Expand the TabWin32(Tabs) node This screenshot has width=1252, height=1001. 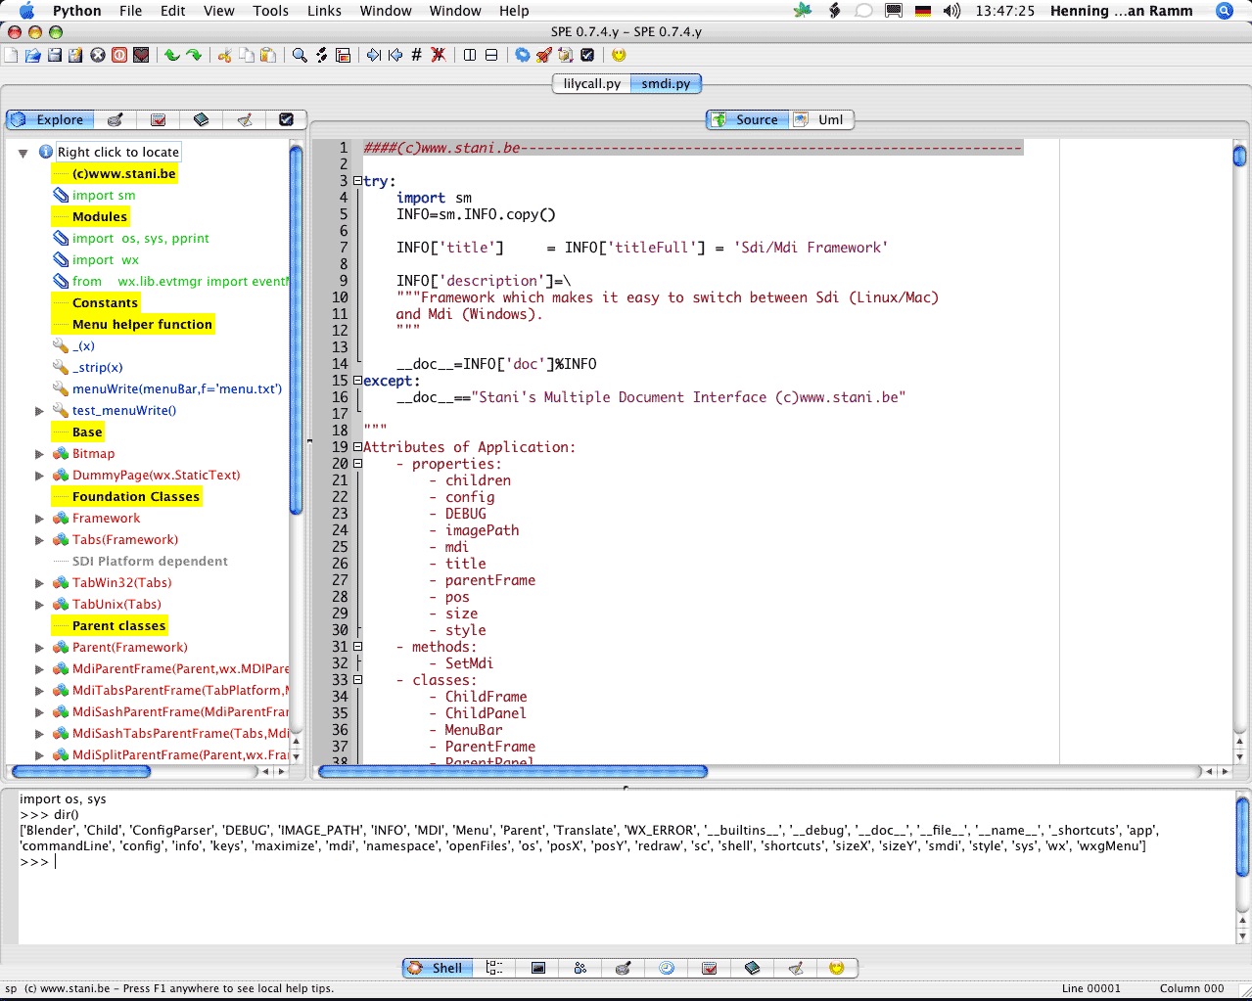pos(39,583)
